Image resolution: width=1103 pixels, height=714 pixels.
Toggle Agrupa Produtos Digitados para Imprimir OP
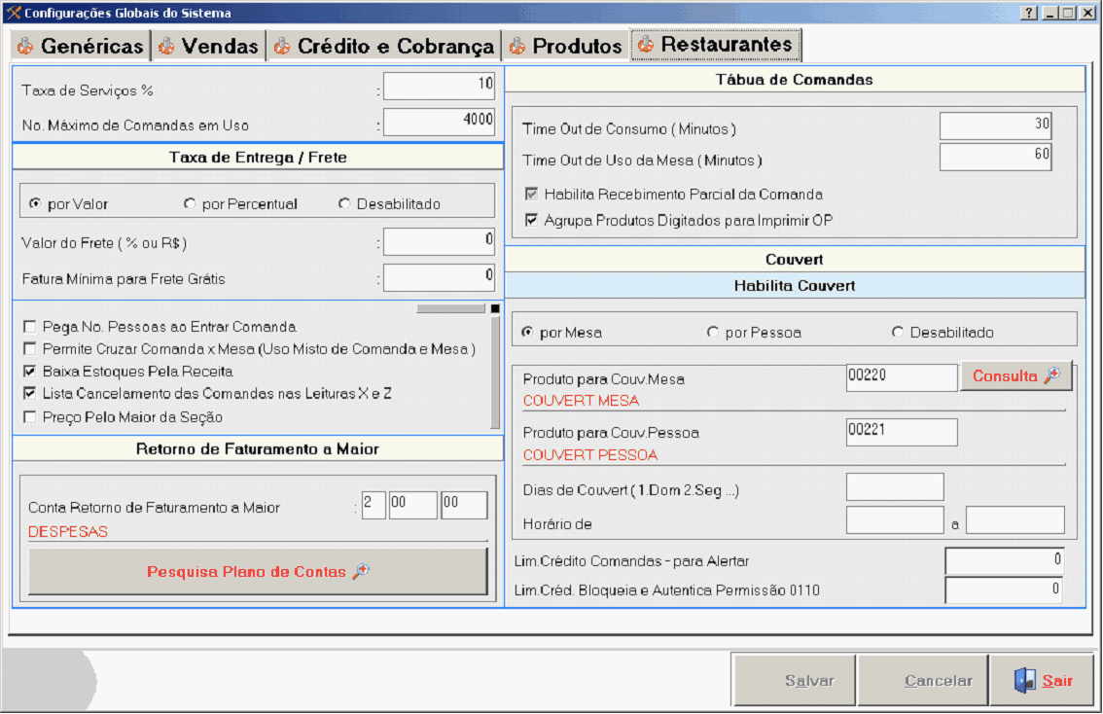(531, 221)
